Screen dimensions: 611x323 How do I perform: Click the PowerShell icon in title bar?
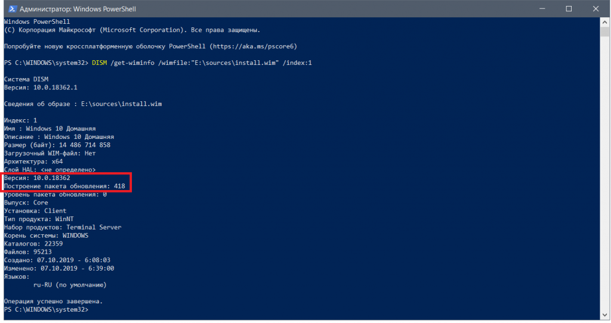pyautogui.click(x=10, y=9)
